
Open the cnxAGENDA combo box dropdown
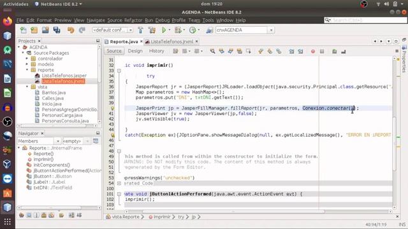[271, 30]
